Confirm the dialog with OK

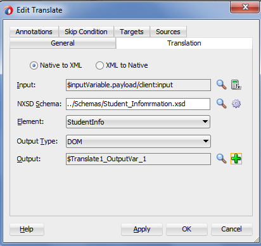coord(187,229)
